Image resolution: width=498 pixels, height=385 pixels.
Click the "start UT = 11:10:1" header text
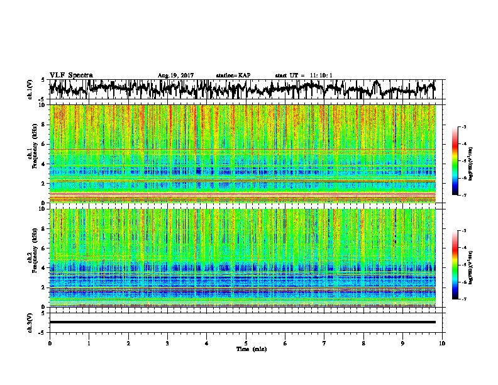(304, 75)
